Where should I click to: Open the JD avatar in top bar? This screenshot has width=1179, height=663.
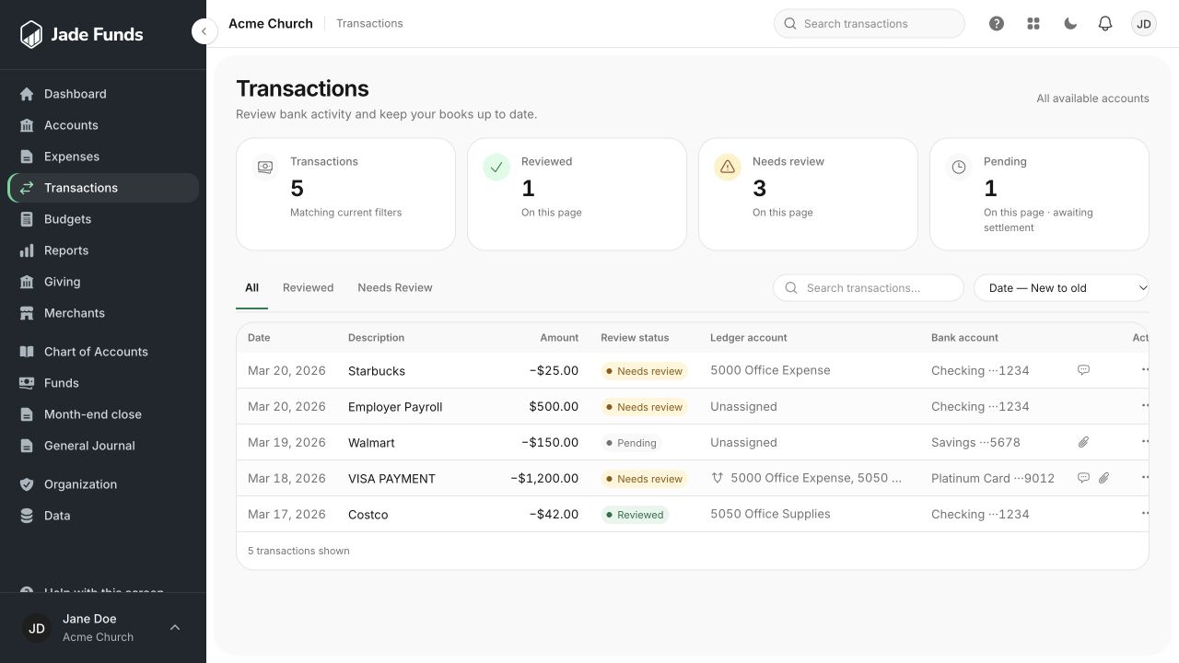point(1144,24)
